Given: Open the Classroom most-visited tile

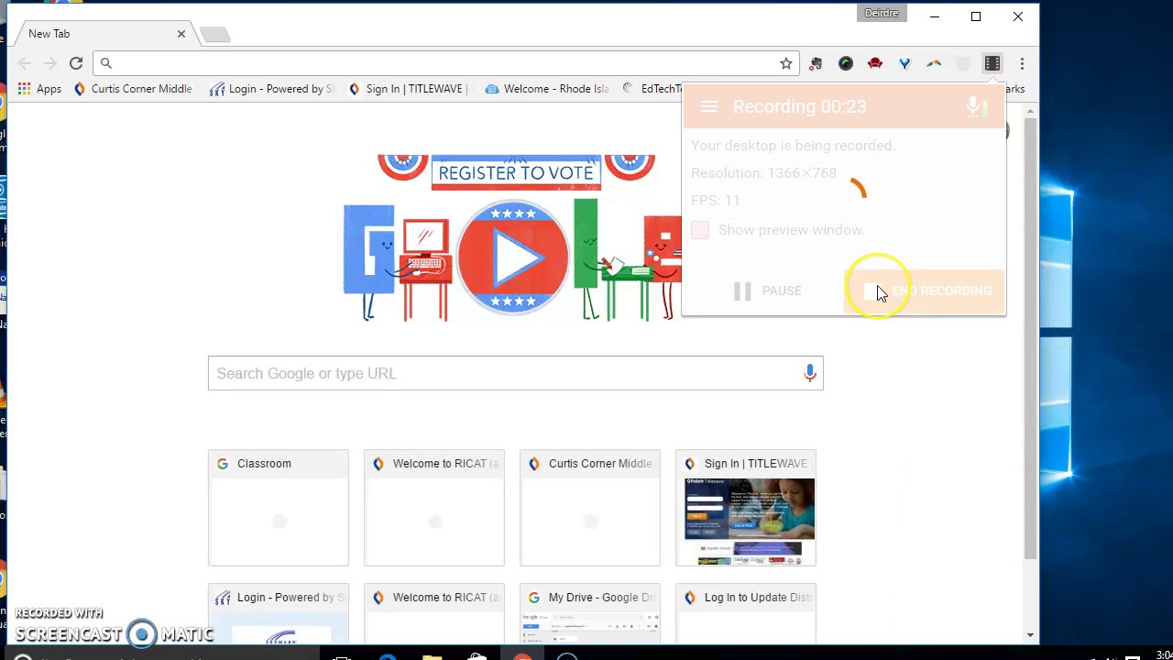Looking at the screenshot, I should pos(279,508).
